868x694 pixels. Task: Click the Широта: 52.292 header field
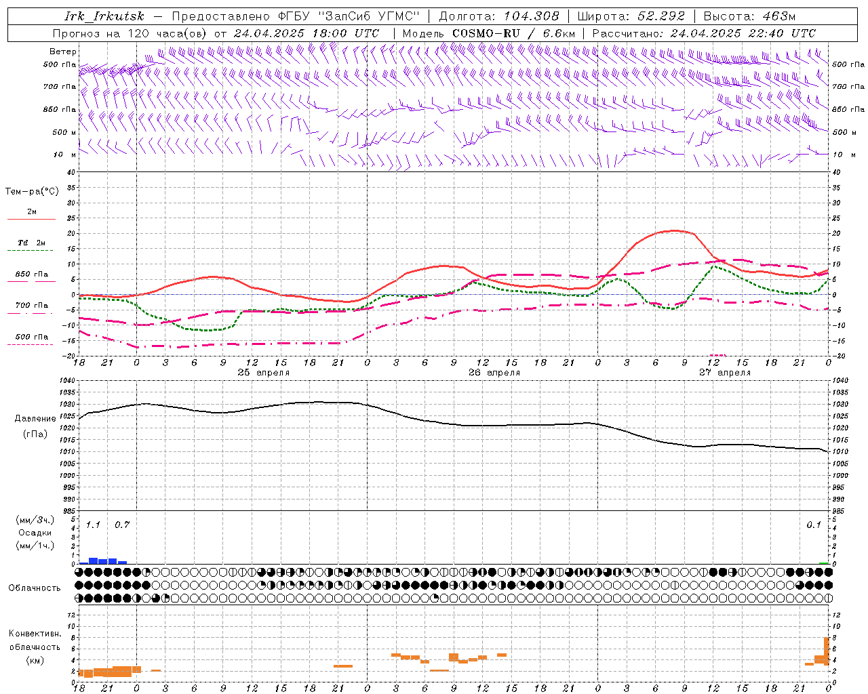coord(631,16)
